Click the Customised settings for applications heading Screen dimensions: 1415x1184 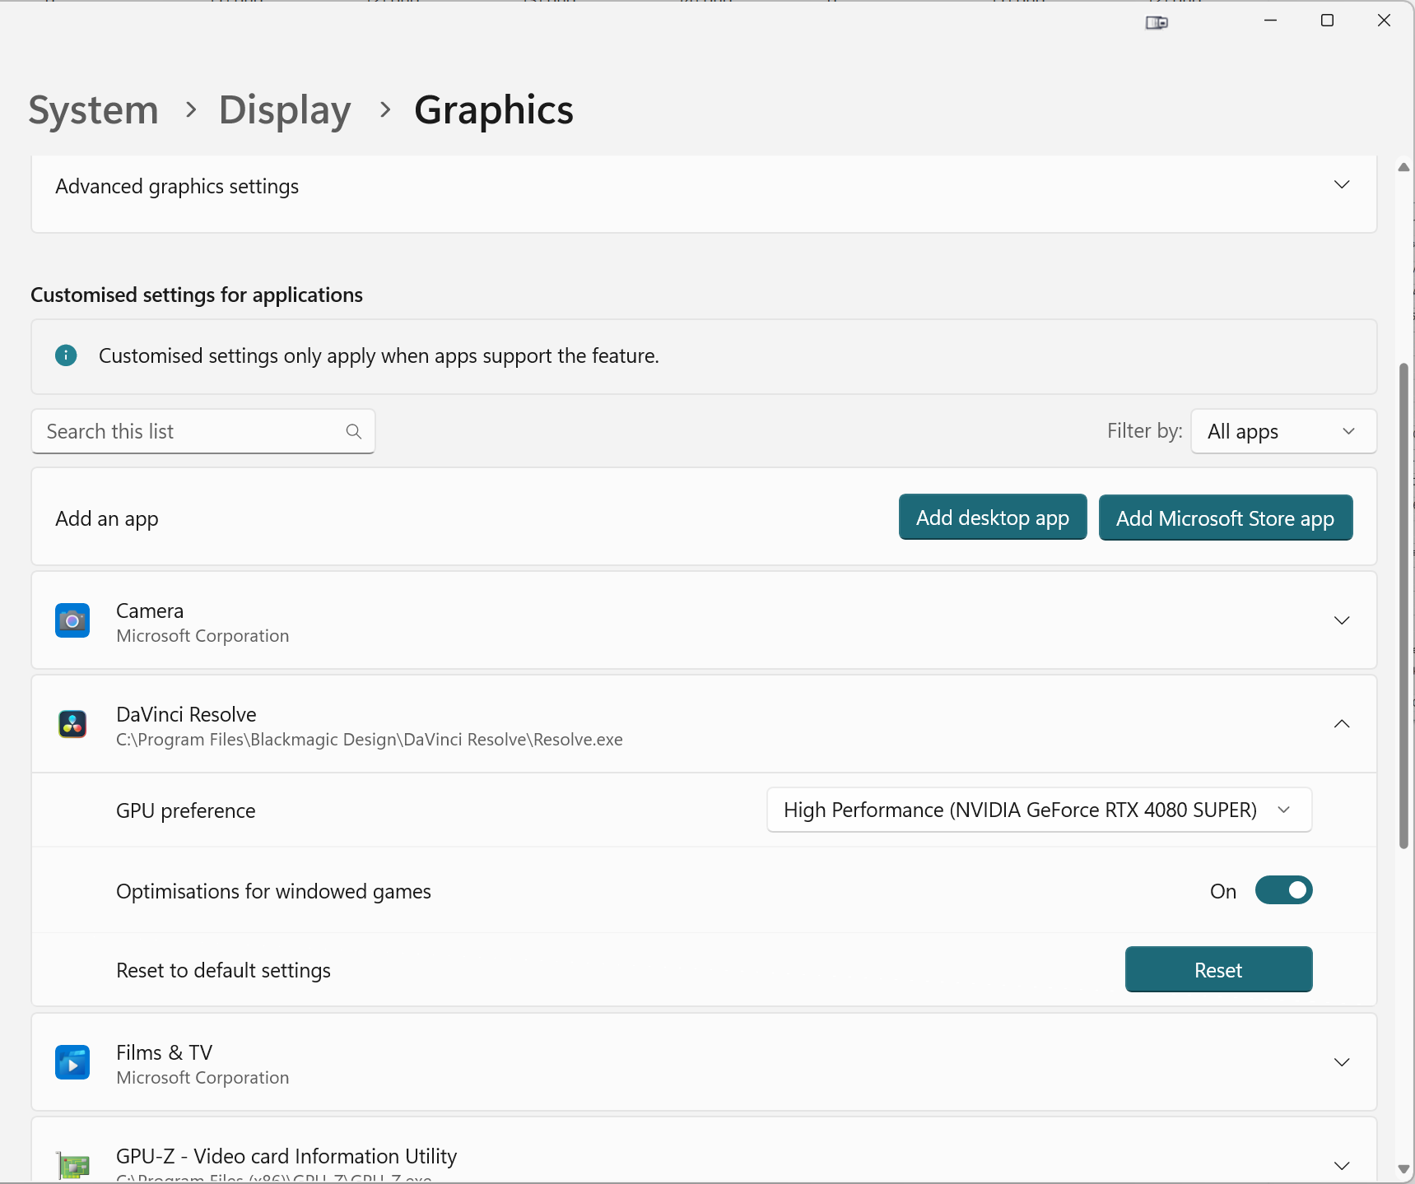pos(197,295)
